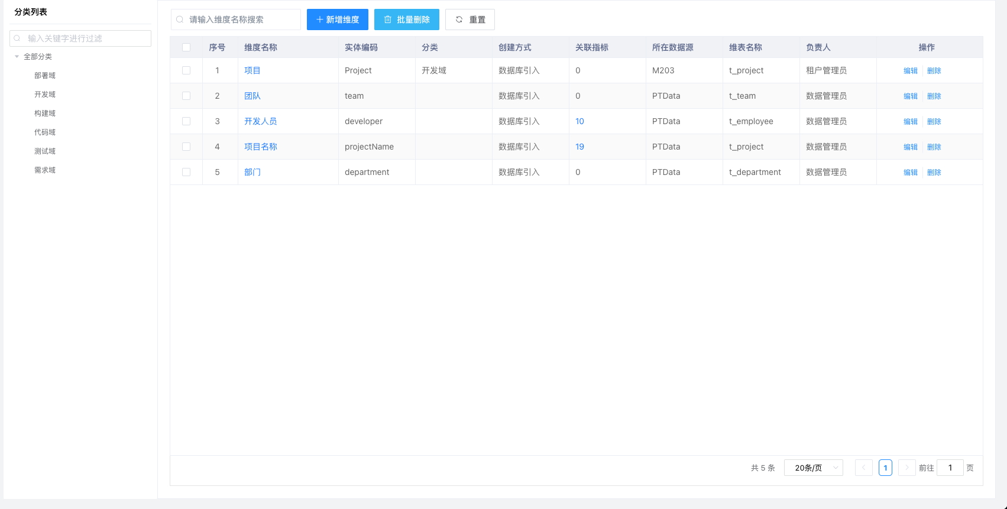Select 测试域 in category tree

(45, 151)
